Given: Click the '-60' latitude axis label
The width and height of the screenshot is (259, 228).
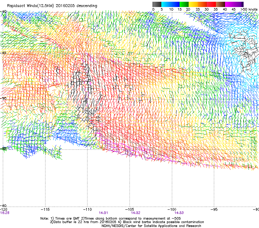Looking at the screenshot, I should [x=3, y=206].
